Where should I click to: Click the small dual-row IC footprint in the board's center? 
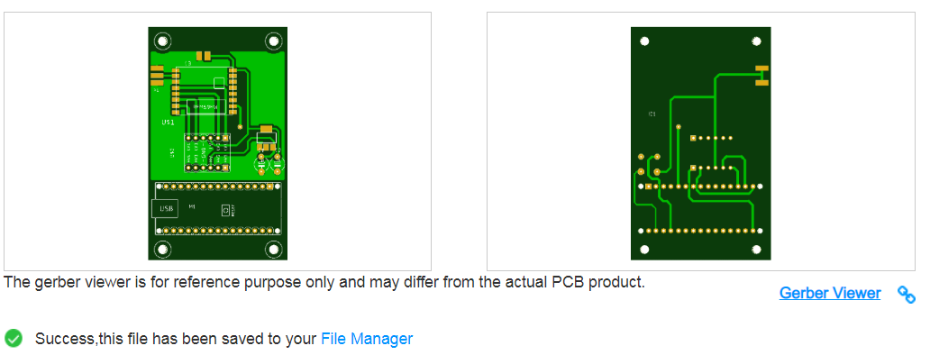coord(207,153)
